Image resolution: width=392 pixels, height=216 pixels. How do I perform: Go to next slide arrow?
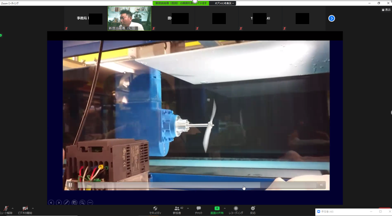[59, 202]
